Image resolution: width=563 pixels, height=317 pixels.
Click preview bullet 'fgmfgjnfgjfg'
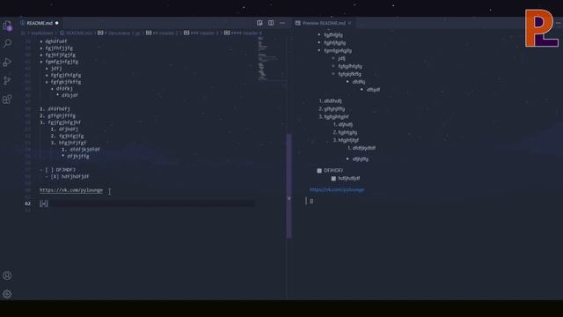(338, 51)
